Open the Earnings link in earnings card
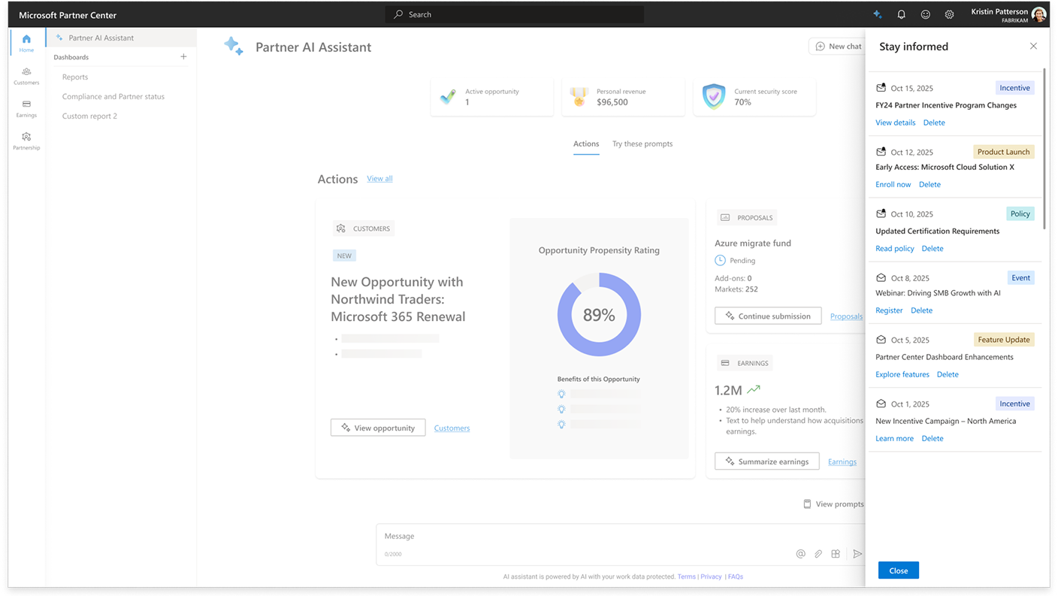The width and height of the screenshot is (1058, 596). [842, 461]
